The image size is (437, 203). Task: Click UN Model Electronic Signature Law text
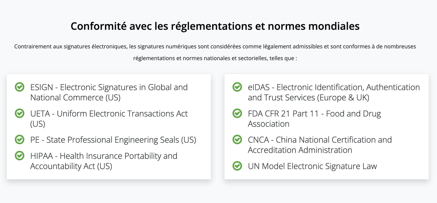(312, 166)
